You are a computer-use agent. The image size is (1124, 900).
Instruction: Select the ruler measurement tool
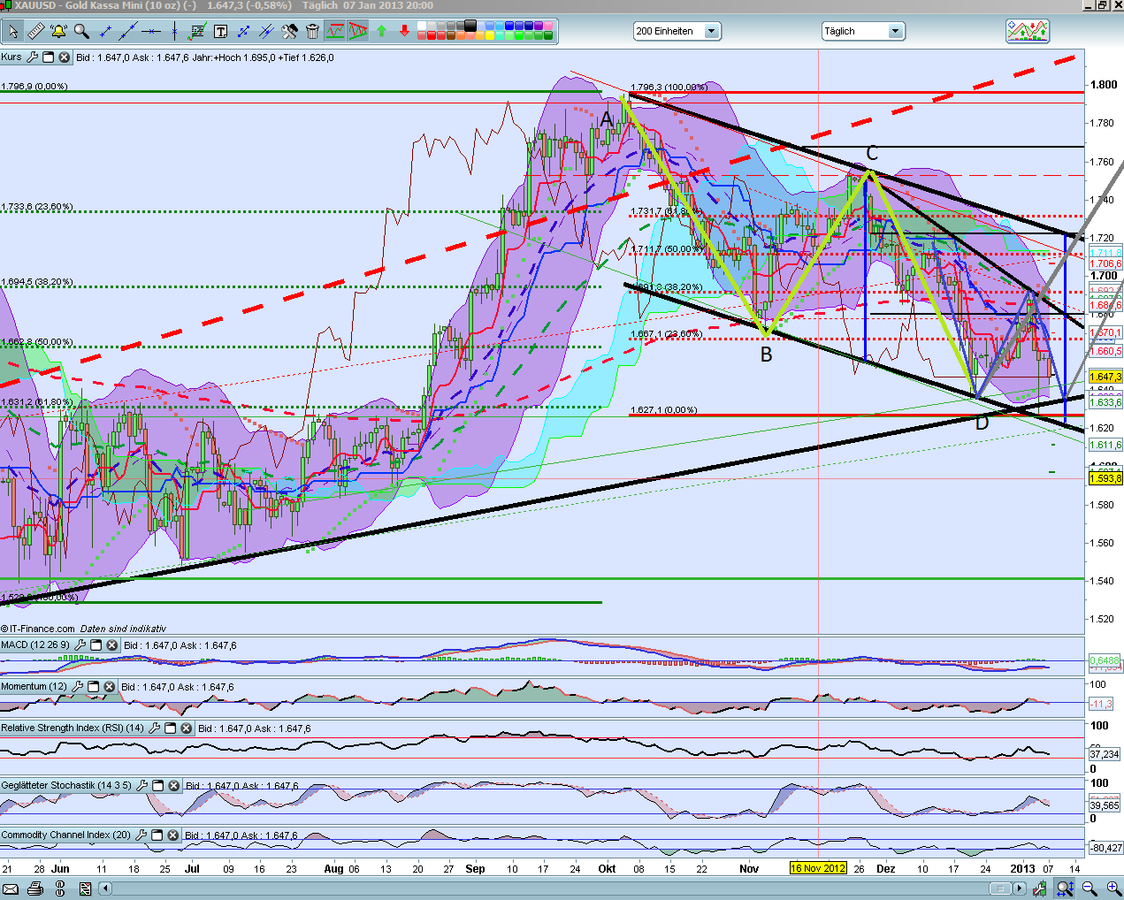(x=35, y=31)
